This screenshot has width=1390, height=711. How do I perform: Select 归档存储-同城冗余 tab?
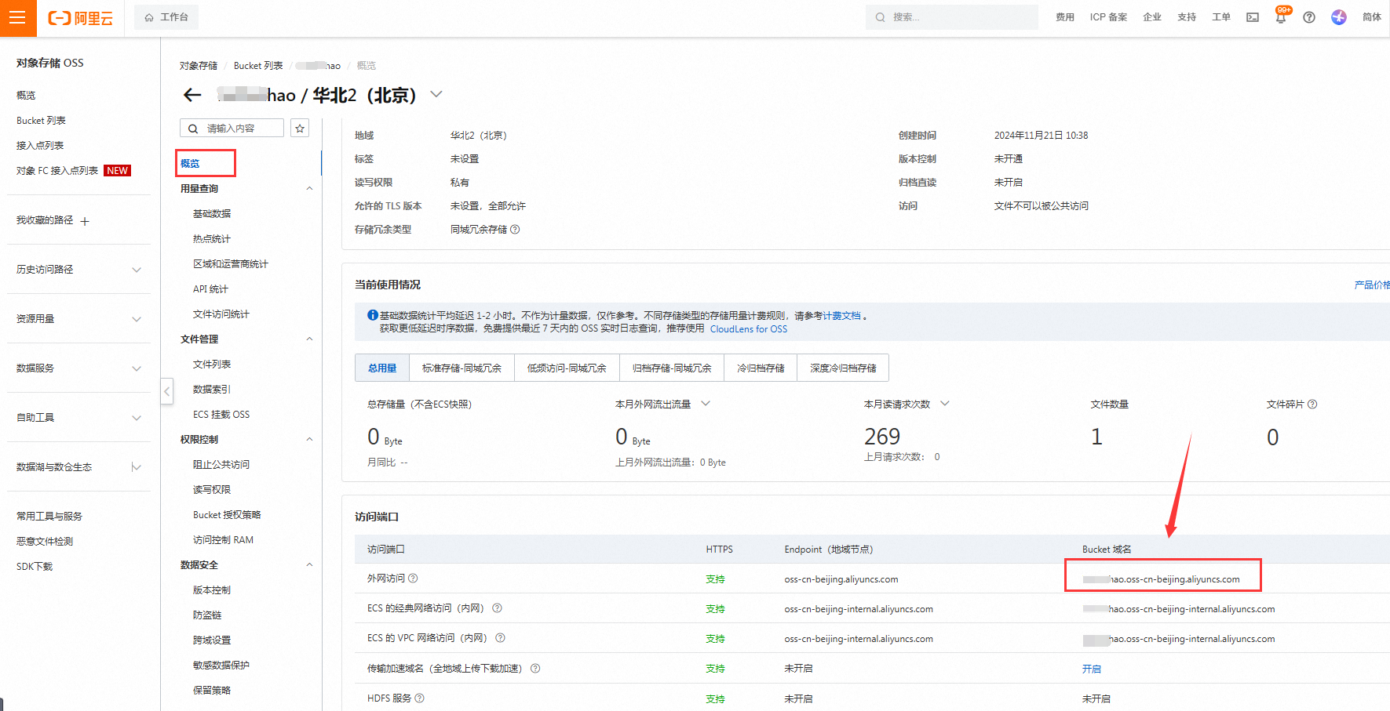click(x=672, y=368)
